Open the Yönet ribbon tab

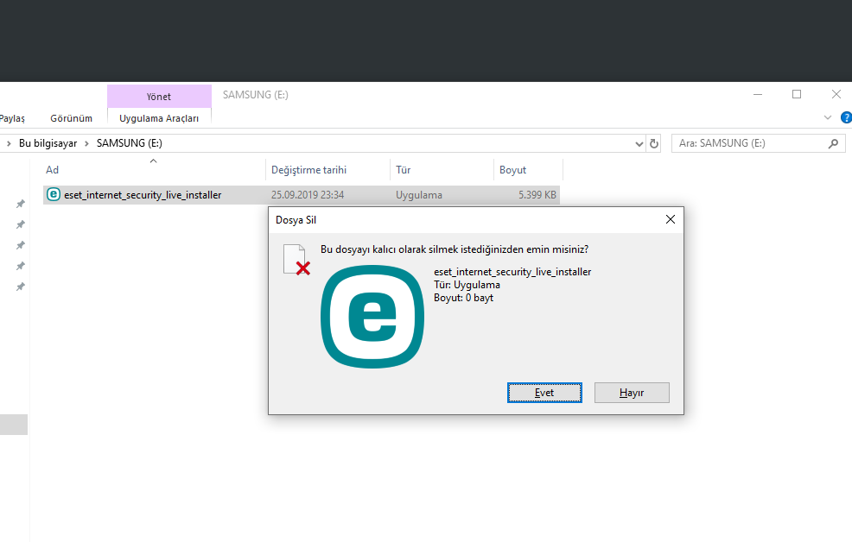159,97
